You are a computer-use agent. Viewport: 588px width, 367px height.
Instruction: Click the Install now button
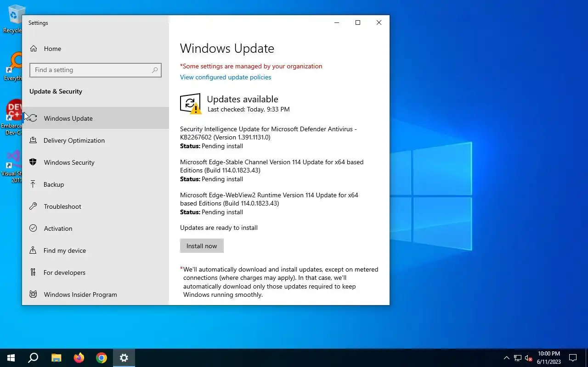coord(202,246)
